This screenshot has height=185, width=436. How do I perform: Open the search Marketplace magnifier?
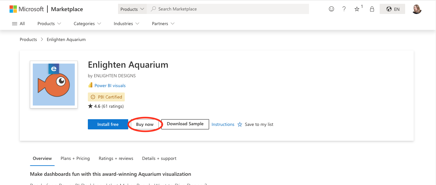(x=153, y=9)
